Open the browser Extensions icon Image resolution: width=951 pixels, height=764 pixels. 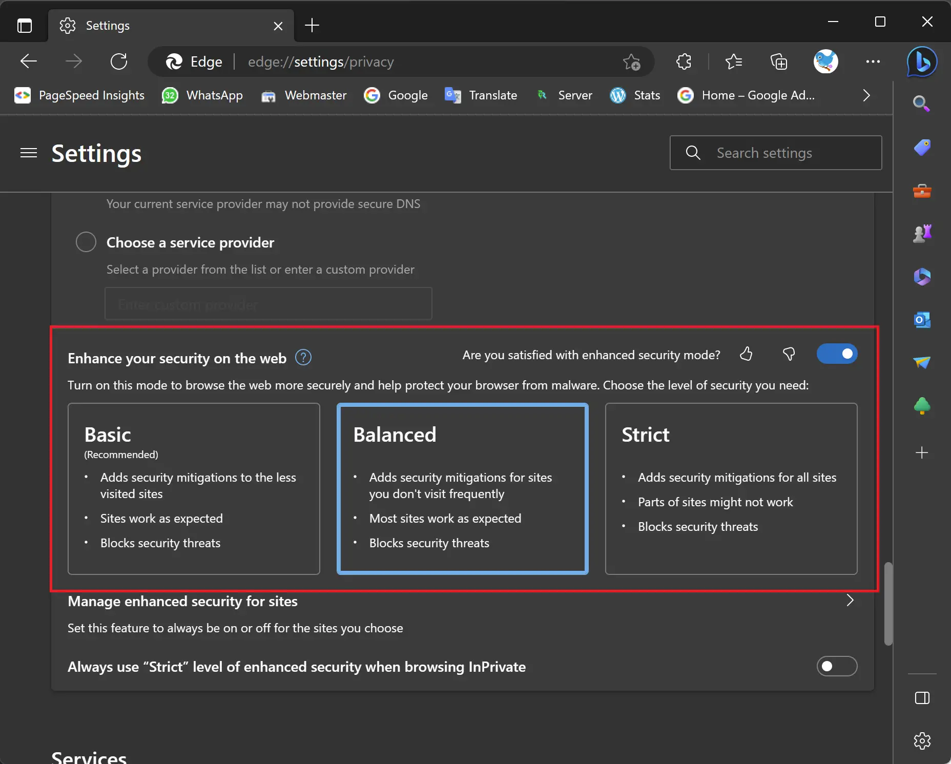[x=684, y=61]
